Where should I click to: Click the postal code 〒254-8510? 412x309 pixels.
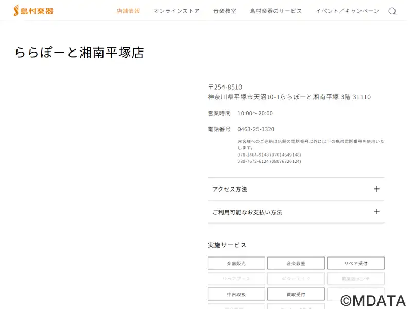[225, 87]
